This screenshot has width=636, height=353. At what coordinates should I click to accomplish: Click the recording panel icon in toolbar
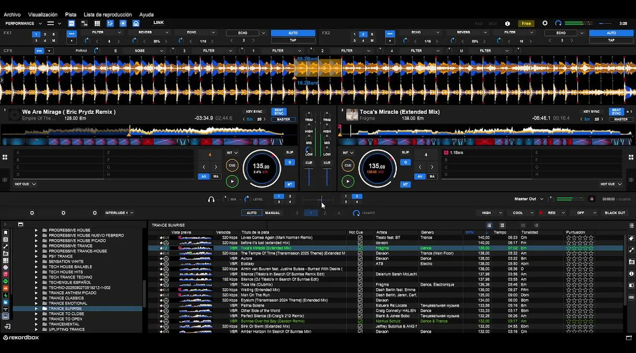point(123,23)
